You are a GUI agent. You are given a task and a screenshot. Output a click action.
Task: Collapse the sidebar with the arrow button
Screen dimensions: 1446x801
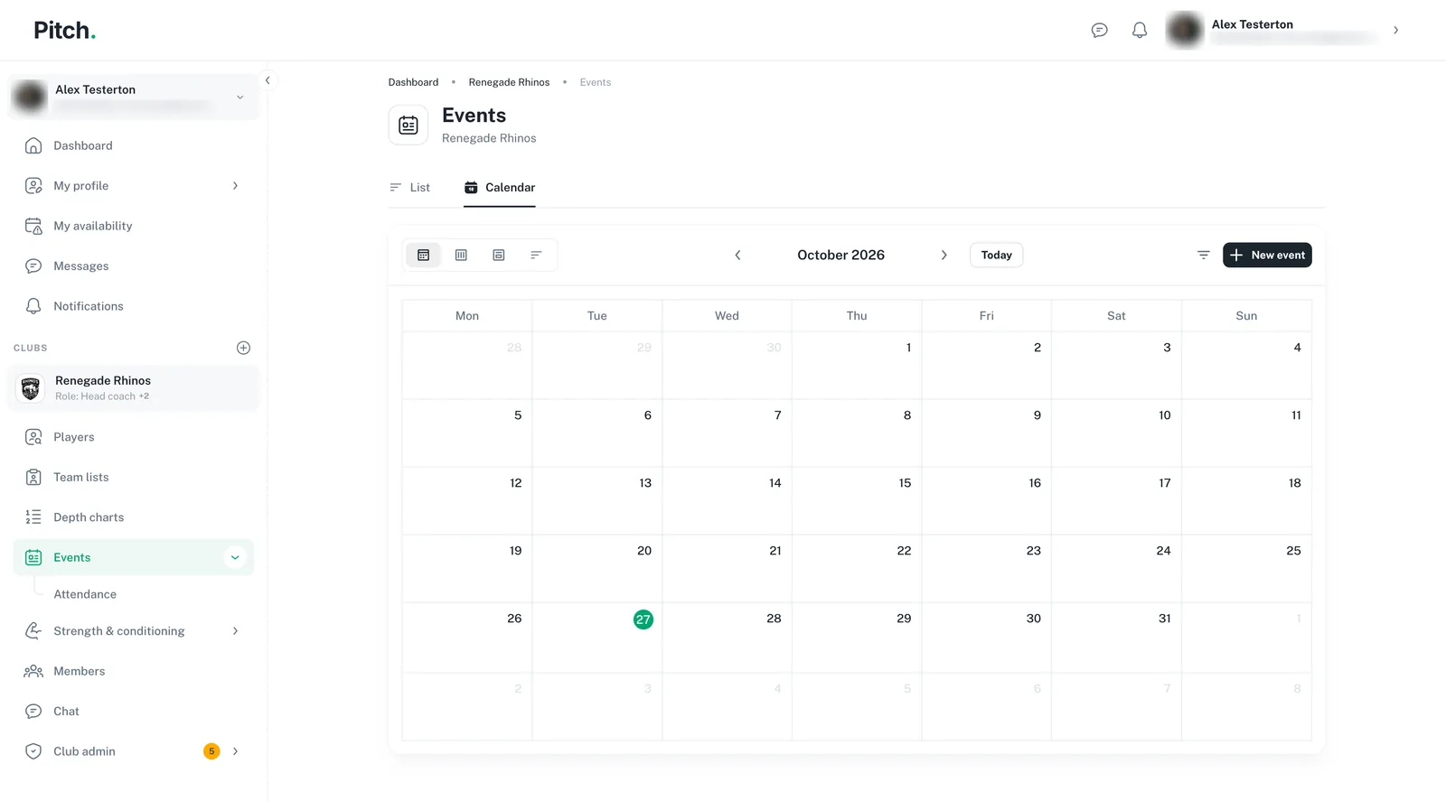(268, 80)
